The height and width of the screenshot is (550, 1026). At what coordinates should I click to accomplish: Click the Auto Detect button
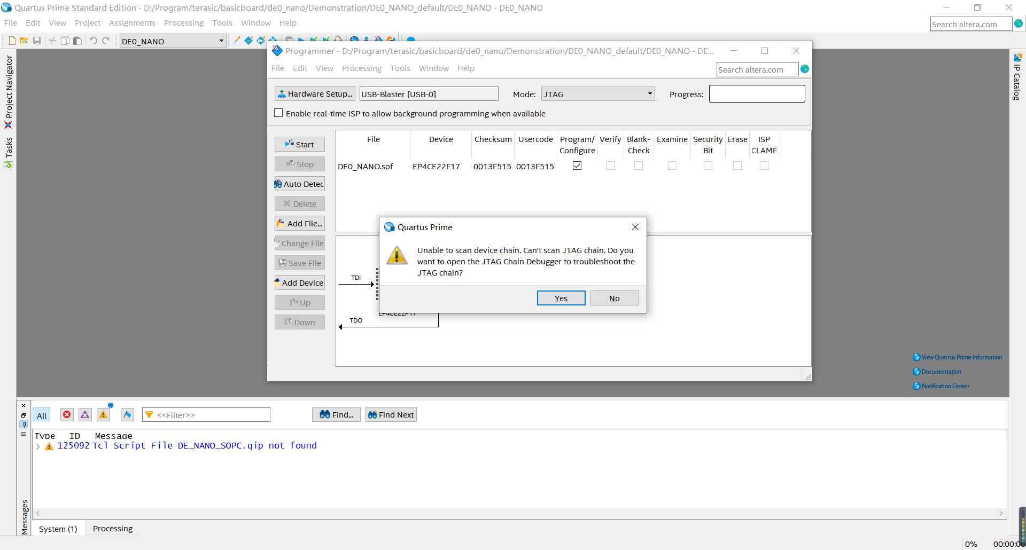300,184
